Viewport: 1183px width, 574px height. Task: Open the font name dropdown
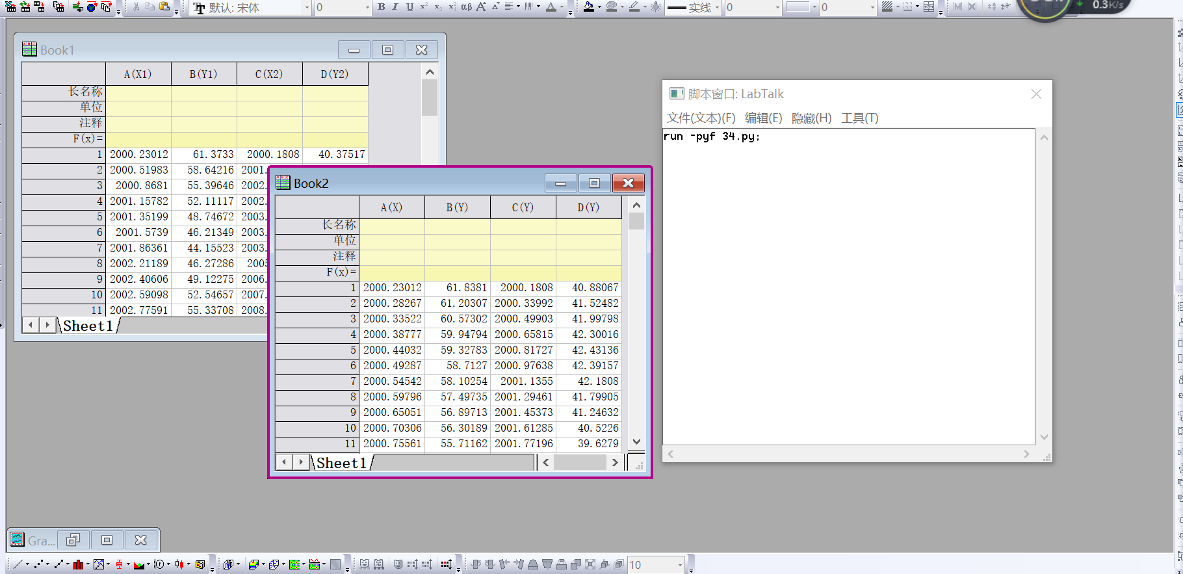coord(307,8)
